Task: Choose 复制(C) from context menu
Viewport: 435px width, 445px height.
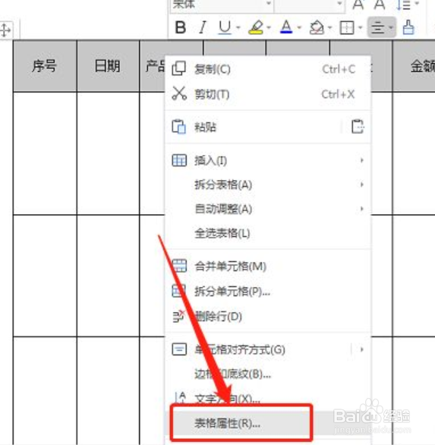Action: click(x=268, y=69)
